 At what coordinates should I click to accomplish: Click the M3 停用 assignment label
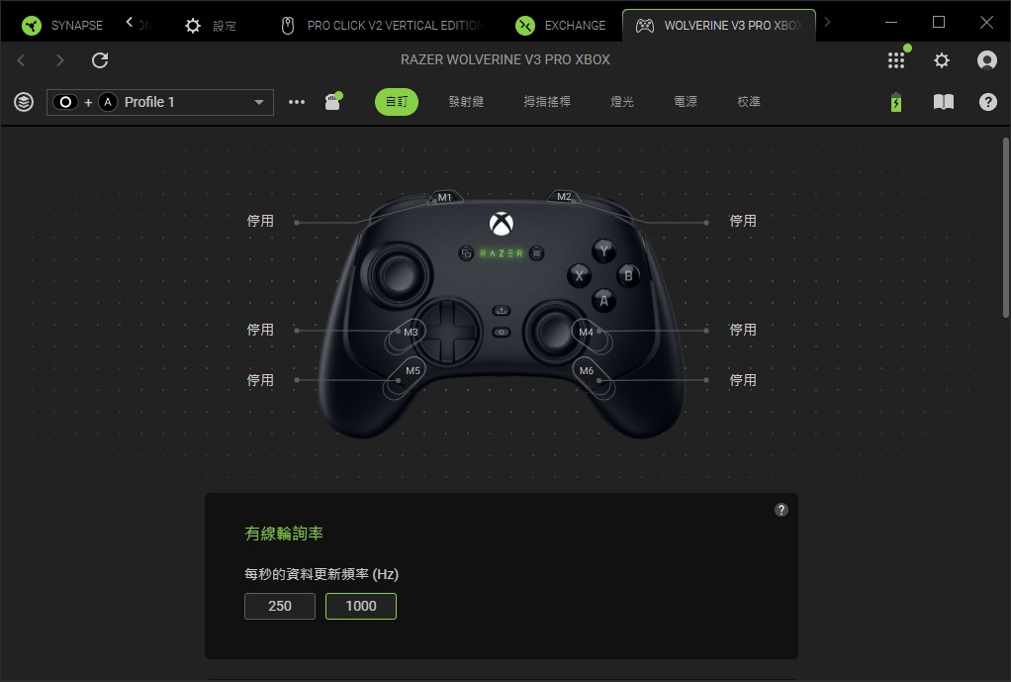(260, 330)
